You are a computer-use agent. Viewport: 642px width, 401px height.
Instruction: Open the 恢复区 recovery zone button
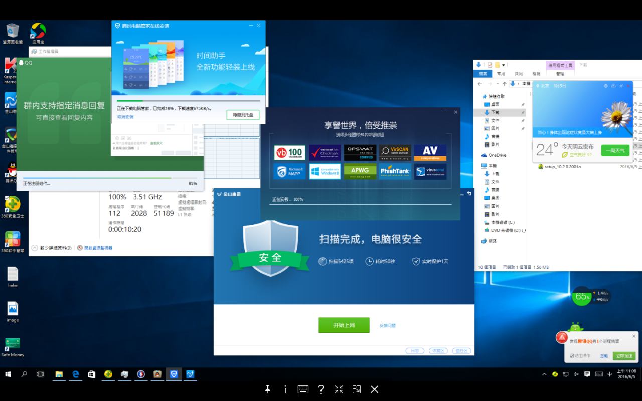(438, 351)
